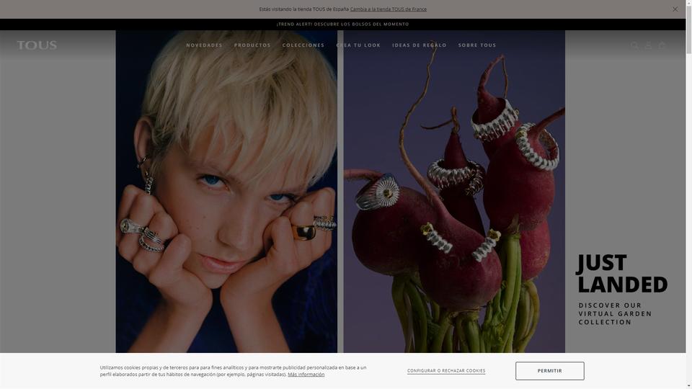The height and width of the screenshot is (389, 692).
Task: Click the radishes with rings image
Action: tap(454, 192)
